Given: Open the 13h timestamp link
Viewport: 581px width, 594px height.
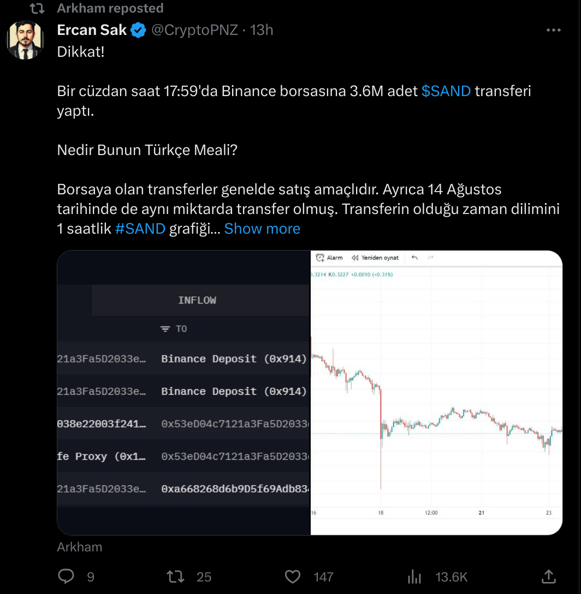Looking at the screenshot, I should 262,31.
